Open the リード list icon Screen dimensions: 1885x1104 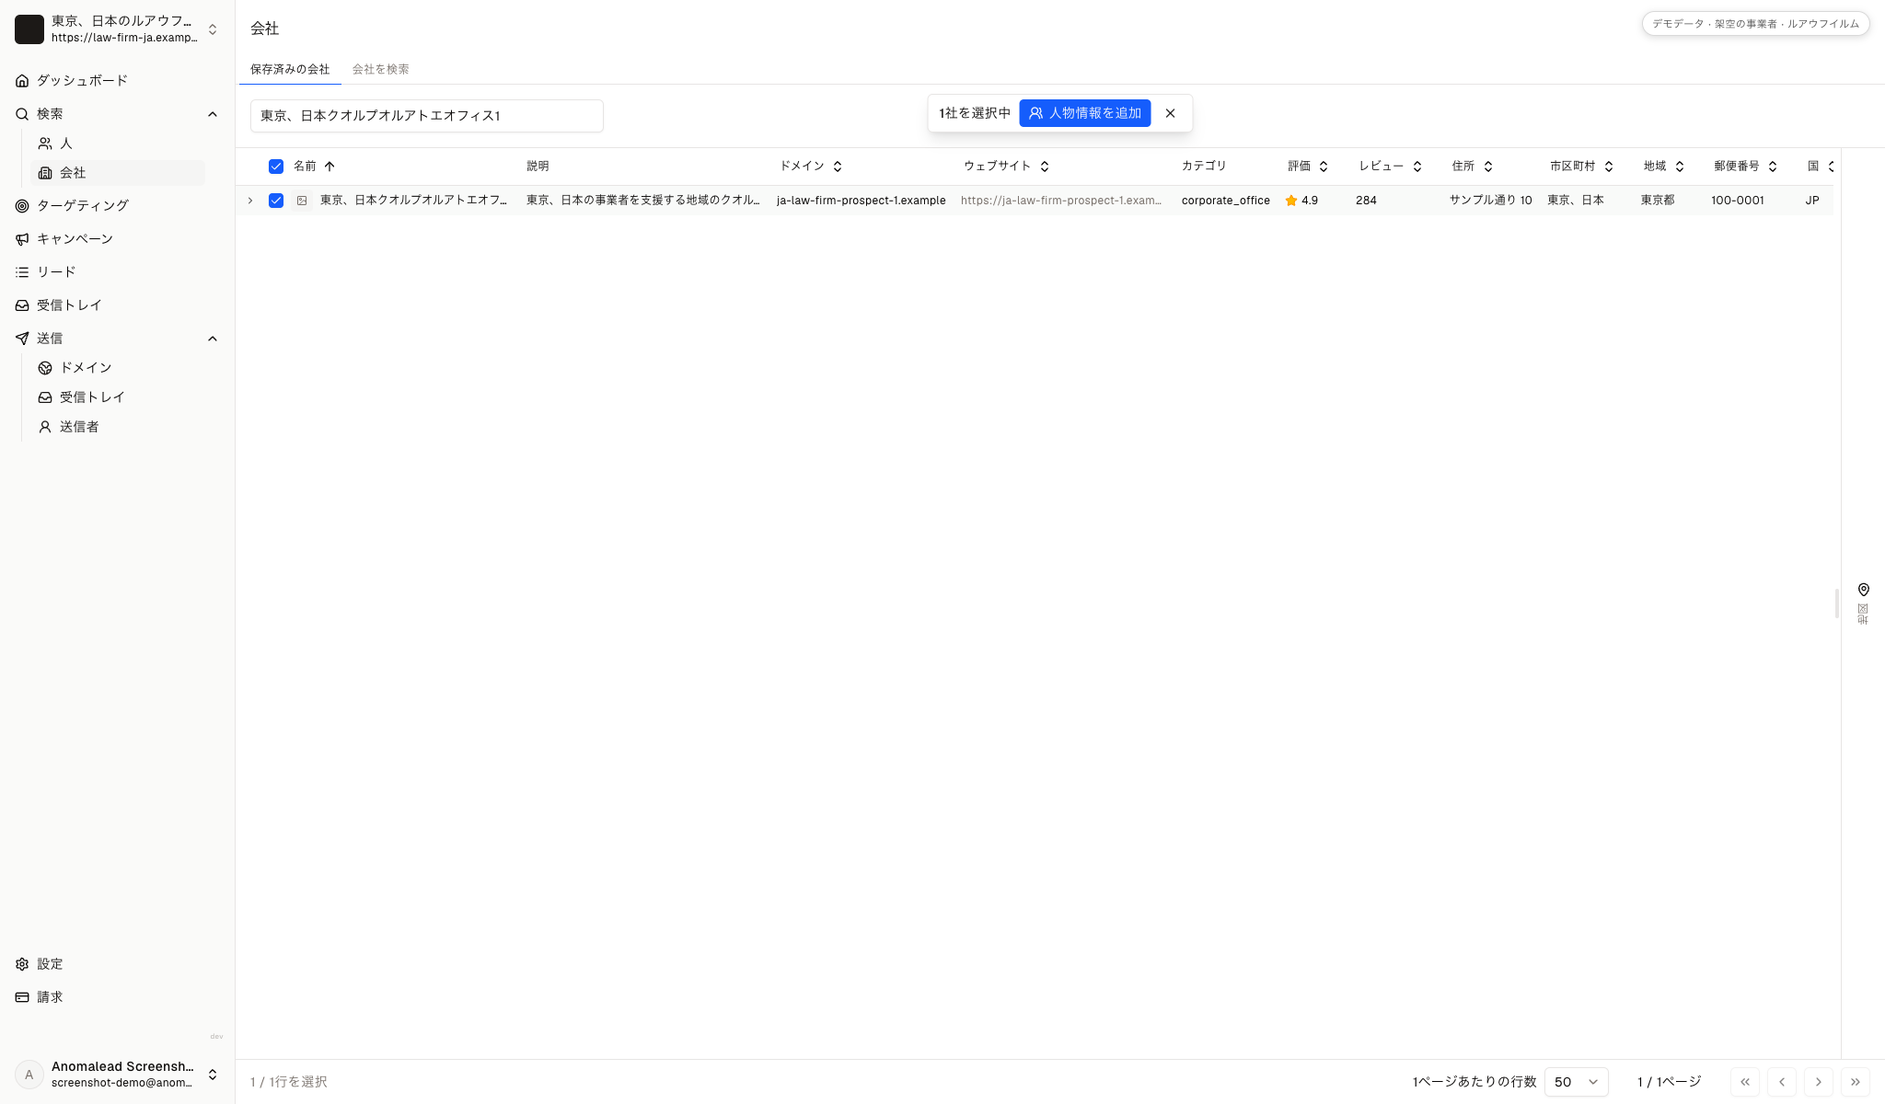[22, 272]
